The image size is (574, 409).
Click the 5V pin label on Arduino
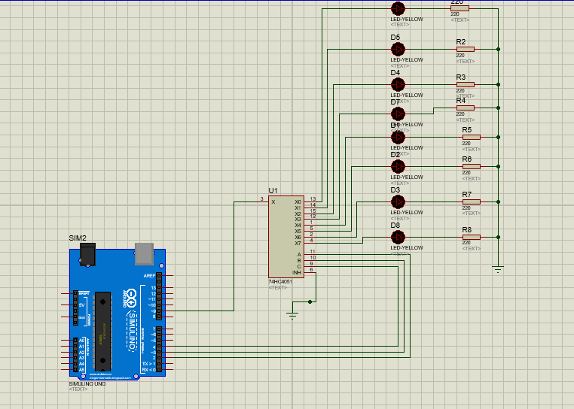[x=81, y=304]
